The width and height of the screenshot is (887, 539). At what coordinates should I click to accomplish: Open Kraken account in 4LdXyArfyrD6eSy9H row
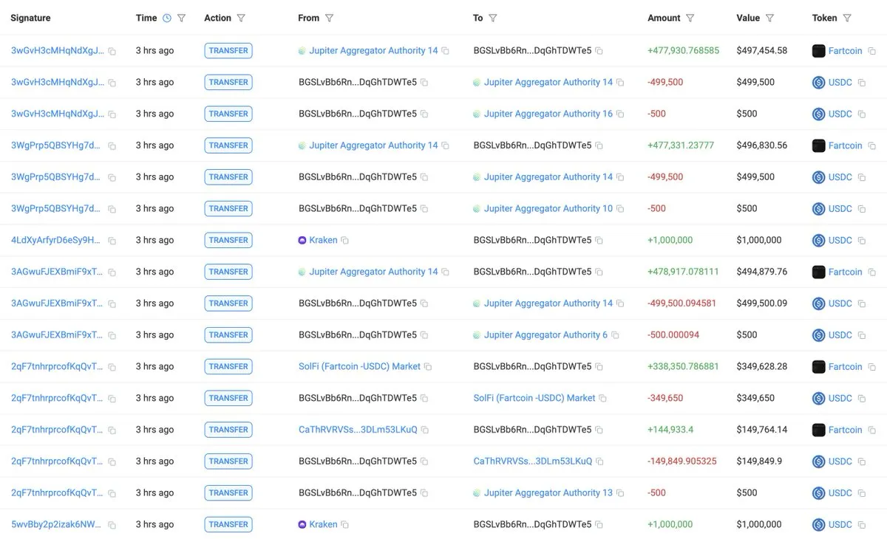[x=324, y=240]
